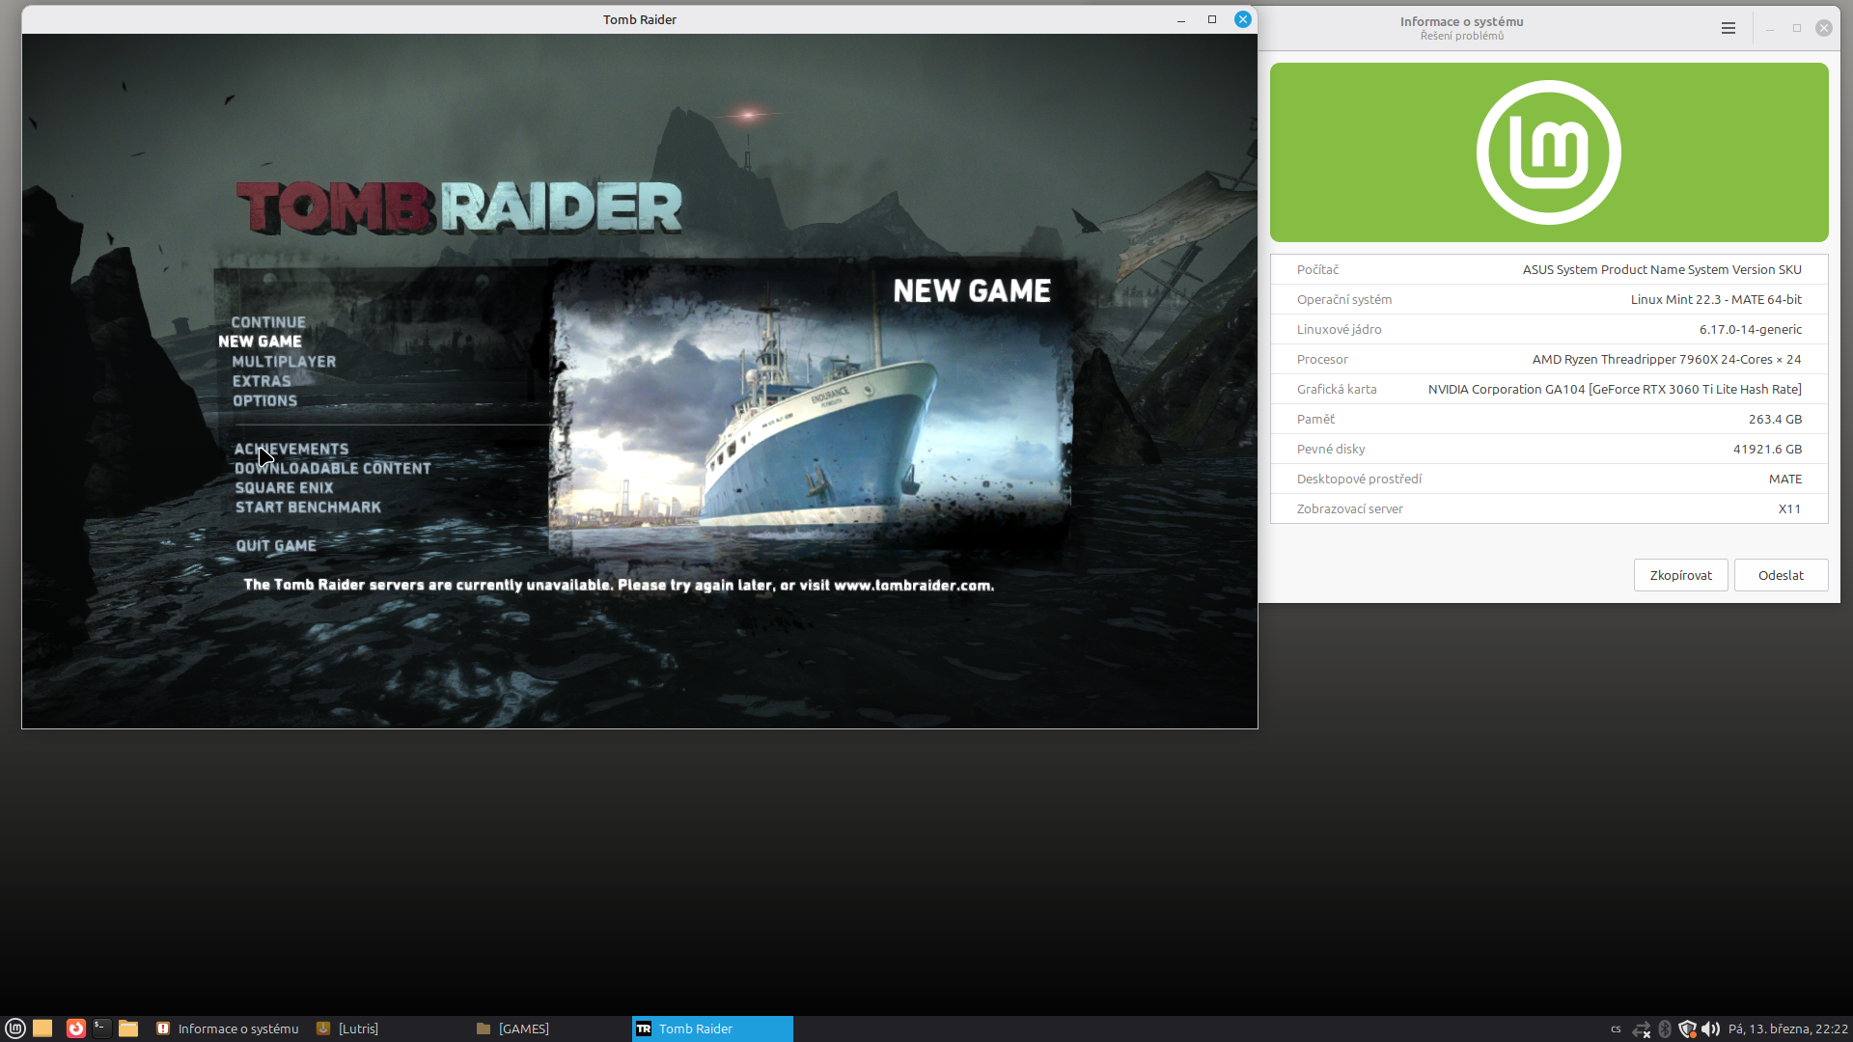
Task: Open the terminal launcher icon
Action: [101, 1028]
